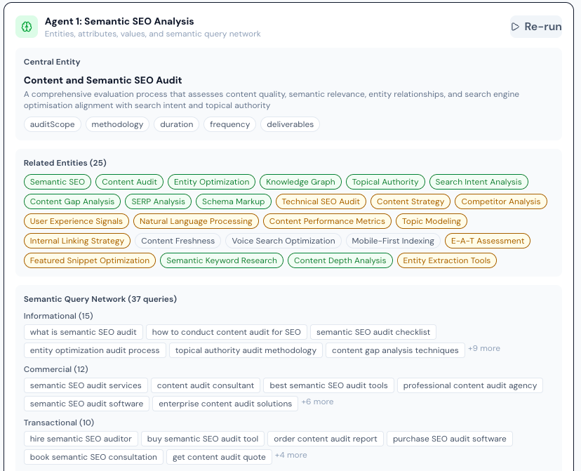
Task: Select the frequency attribute chip
Action: pos(229,124)
